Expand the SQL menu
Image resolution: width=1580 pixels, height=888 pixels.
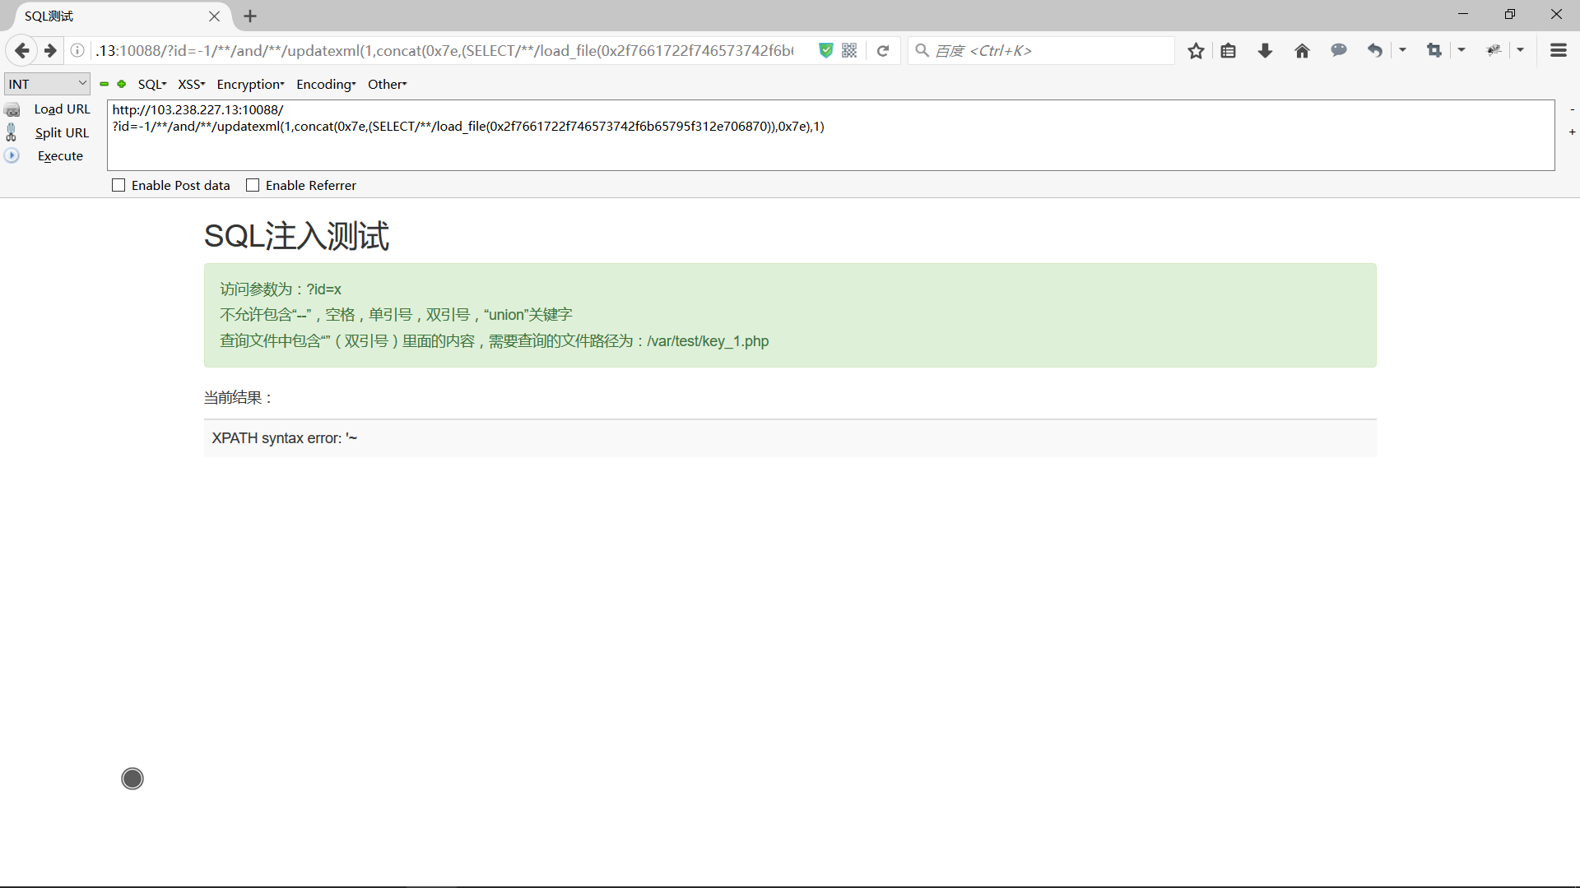coord(151,85)
